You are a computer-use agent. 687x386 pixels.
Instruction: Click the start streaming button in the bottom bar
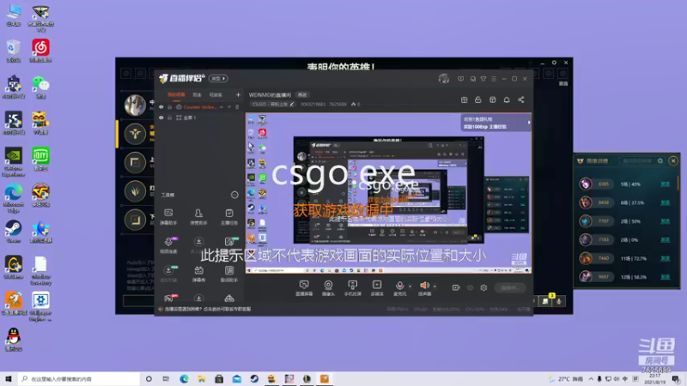pyautogui.click(x=510, y=287)
